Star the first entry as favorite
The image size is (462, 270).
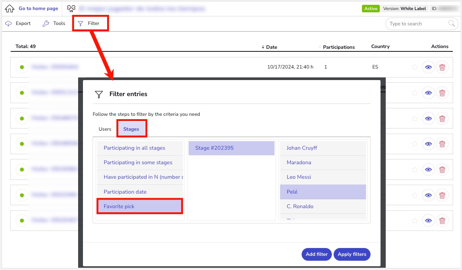click(414, 67)
